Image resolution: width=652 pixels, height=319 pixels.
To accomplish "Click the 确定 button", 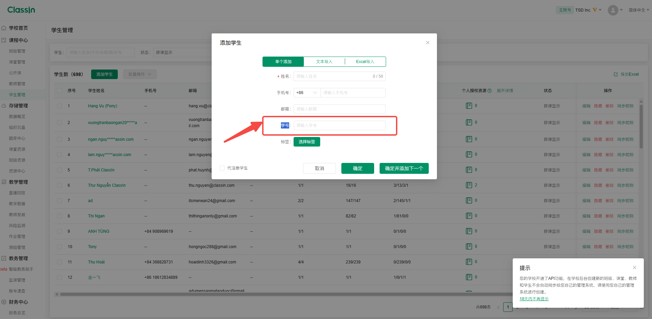I will (358, 168).
